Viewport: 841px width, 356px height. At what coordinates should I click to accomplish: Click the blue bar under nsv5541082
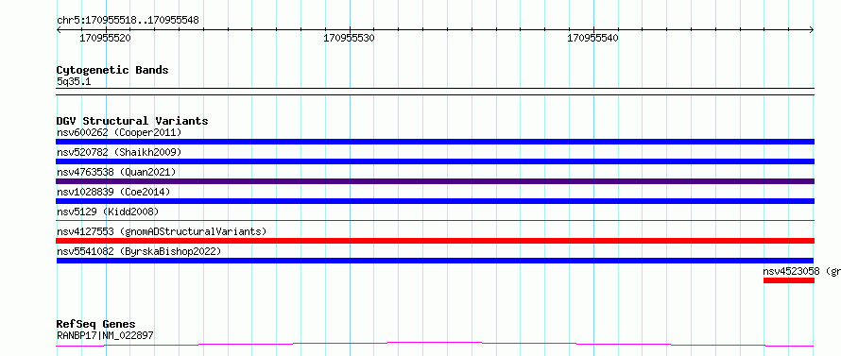point(435,261)
